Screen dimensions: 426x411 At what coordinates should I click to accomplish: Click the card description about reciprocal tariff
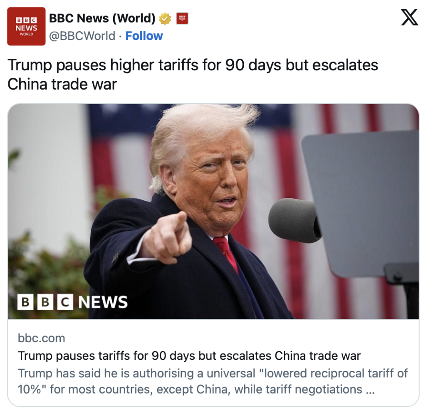(x=213, y=381)
